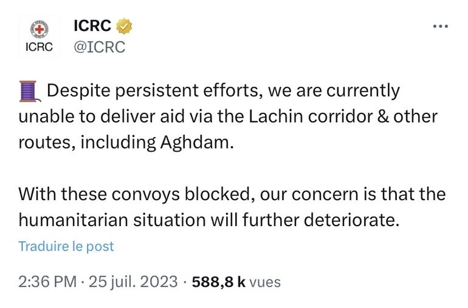Click the date '25 juil. 2023'
The image size is (468, 308).
pos(134,282)
